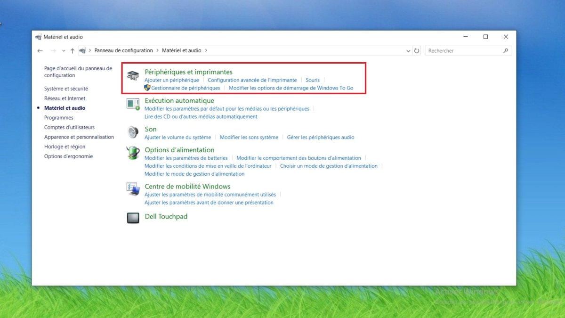
Task: Click the Exécution automatique icon
Action: pyautogui.click(x=133, y=104)
